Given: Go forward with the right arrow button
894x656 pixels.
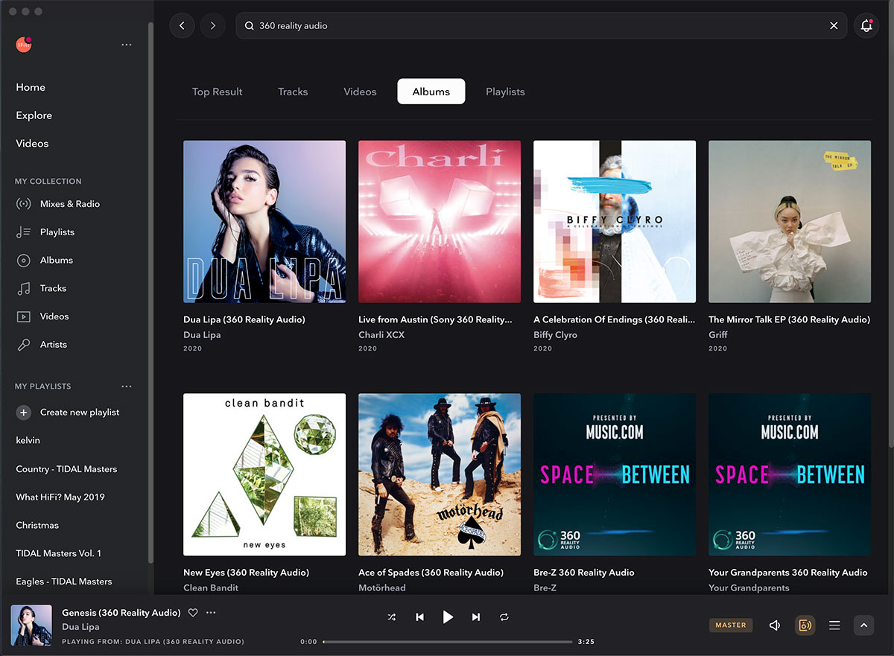Looking at the screenshot, I should [x=213, y=25].
